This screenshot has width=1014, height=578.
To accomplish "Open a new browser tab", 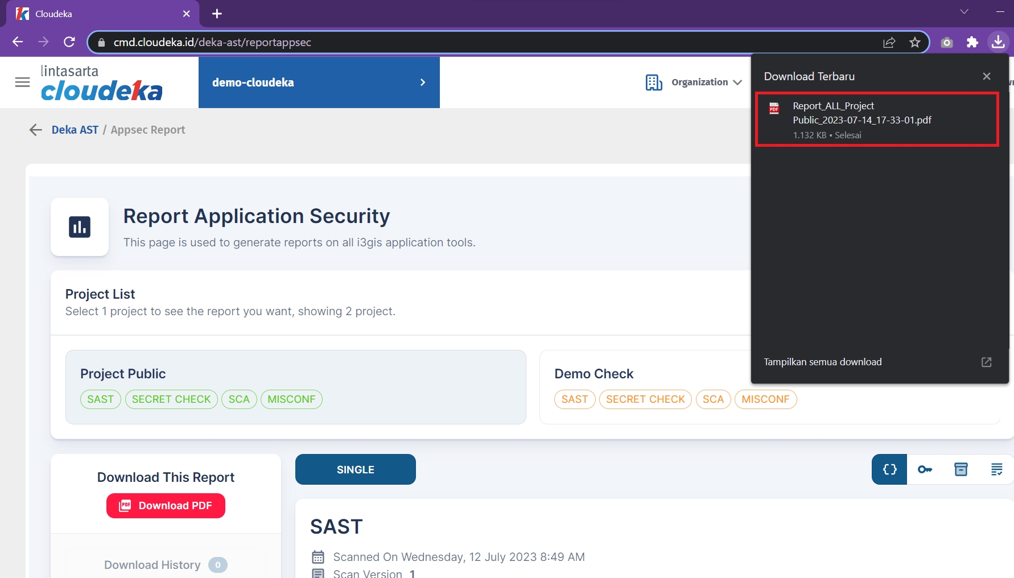I will pyautogui.click(x=217, y=14).
